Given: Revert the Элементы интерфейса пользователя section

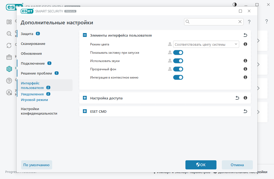Looking at the screenshot, I should coord(245,35).
